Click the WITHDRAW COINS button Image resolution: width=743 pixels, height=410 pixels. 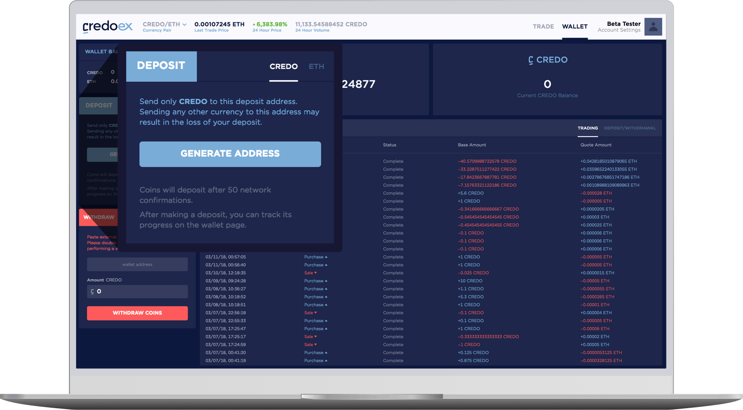(137, 313)
